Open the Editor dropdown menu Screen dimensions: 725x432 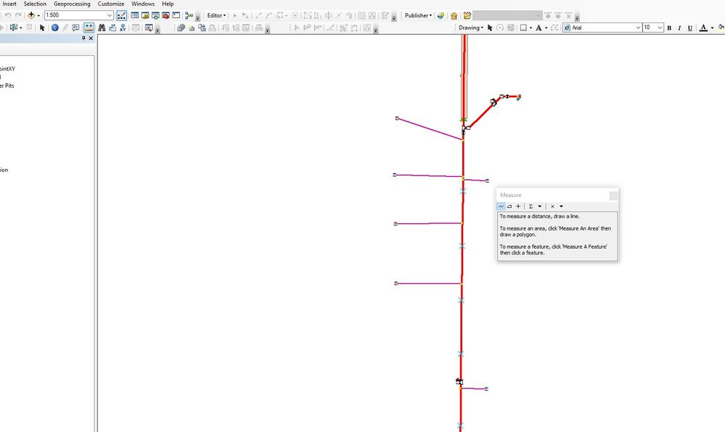pos(216,15)
